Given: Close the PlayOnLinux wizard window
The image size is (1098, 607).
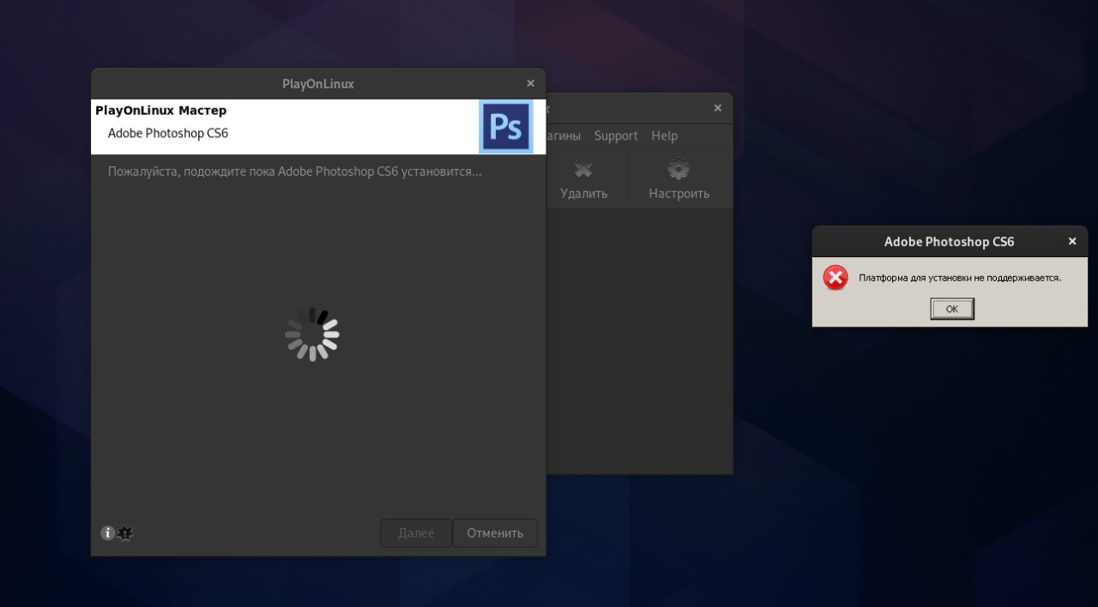Looking at the screenshot, I should (x=530, y=83).
